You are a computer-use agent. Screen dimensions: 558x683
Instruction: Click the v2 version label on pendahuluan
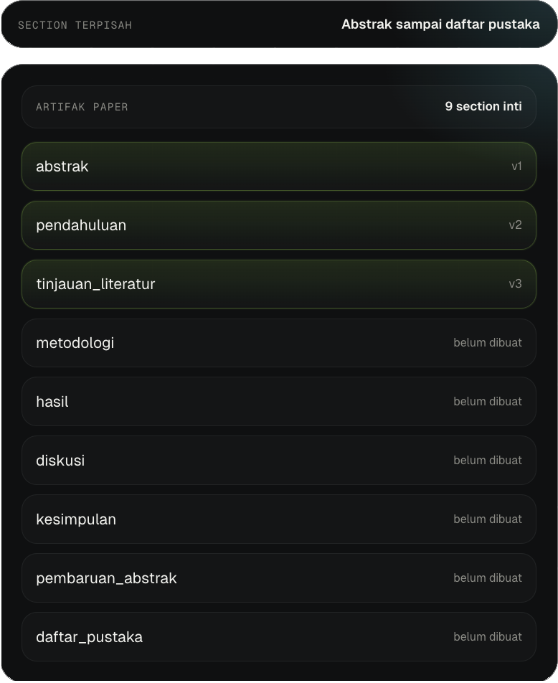(515, 225)
